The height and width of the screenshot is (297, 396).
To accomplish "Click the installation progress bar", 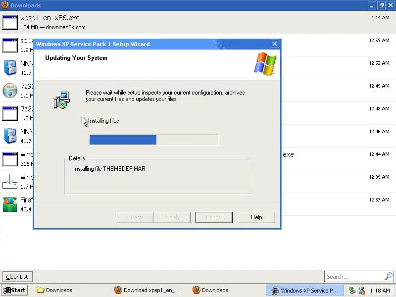I will point(154,140).
